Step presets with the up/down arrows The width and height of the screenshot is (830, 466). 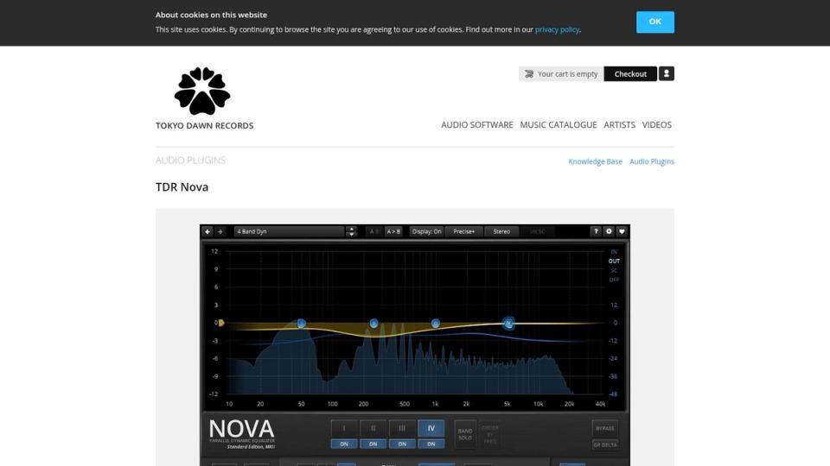tap(351, 231)
